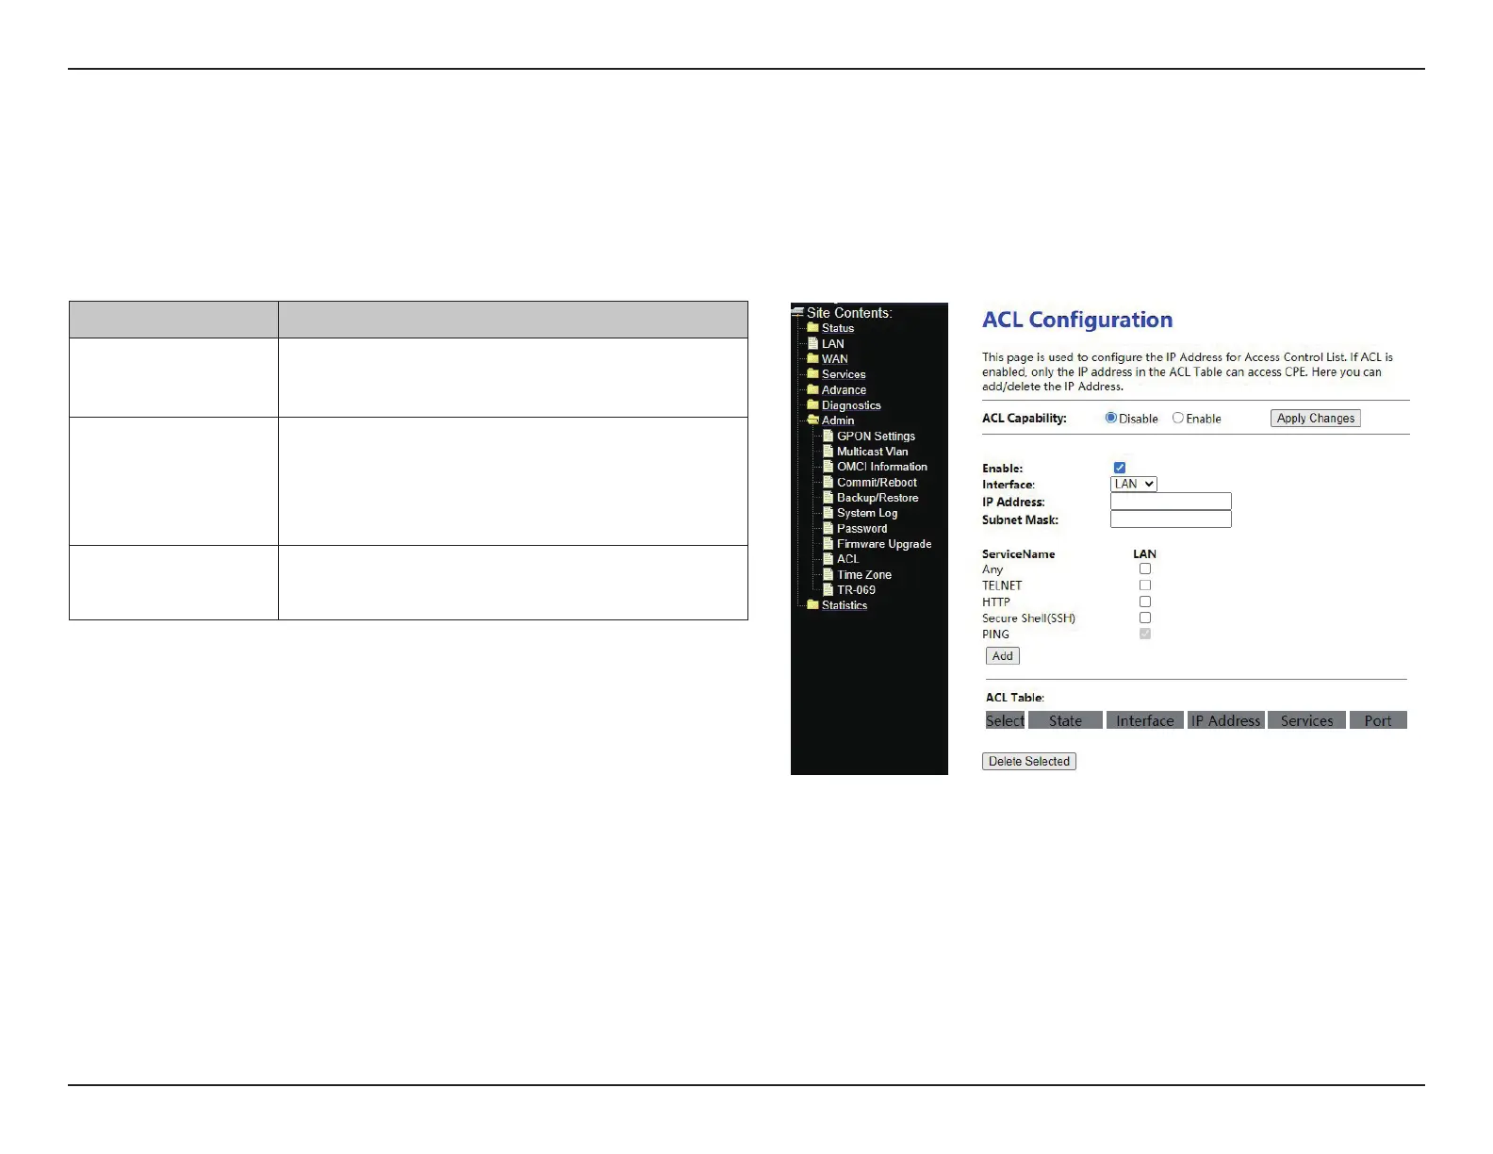Click the greyed PING checkbox
This screenshot has width=1493, height=1154.
(x=1145, y=634)
